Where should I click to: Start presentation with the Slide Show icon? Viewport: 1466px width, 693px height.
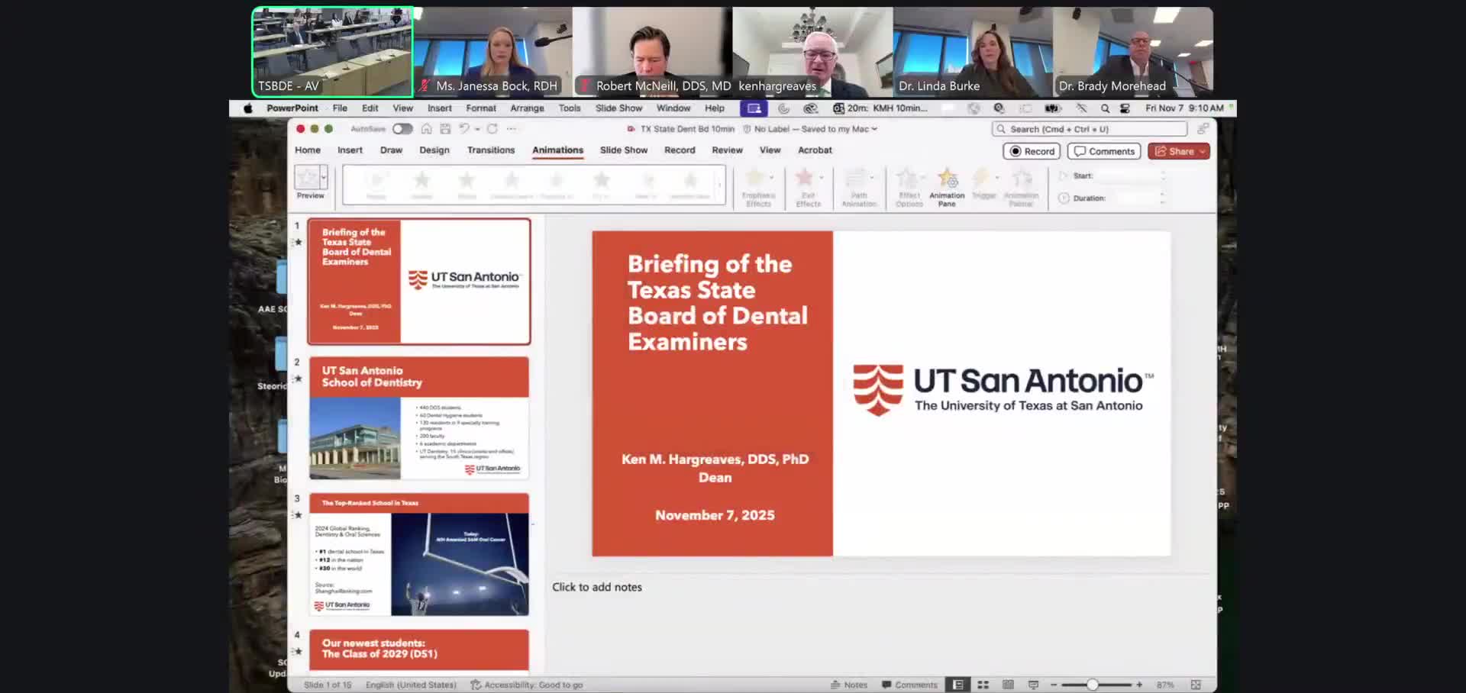click(1033, 685)
